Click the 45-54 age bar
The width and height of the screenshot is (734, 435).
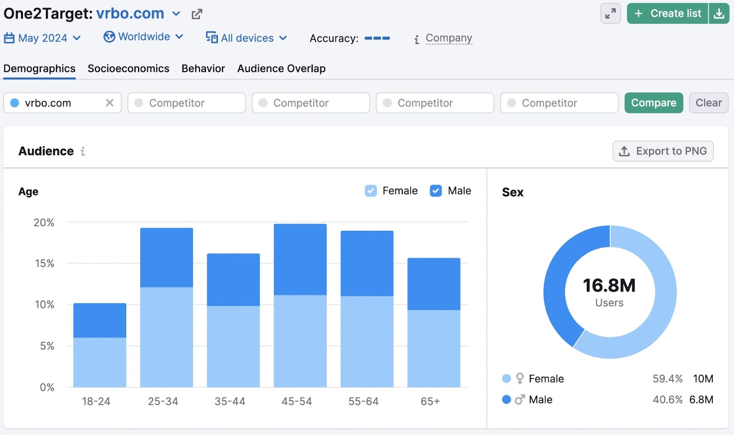pyautogui.click(x=300, y=306)
